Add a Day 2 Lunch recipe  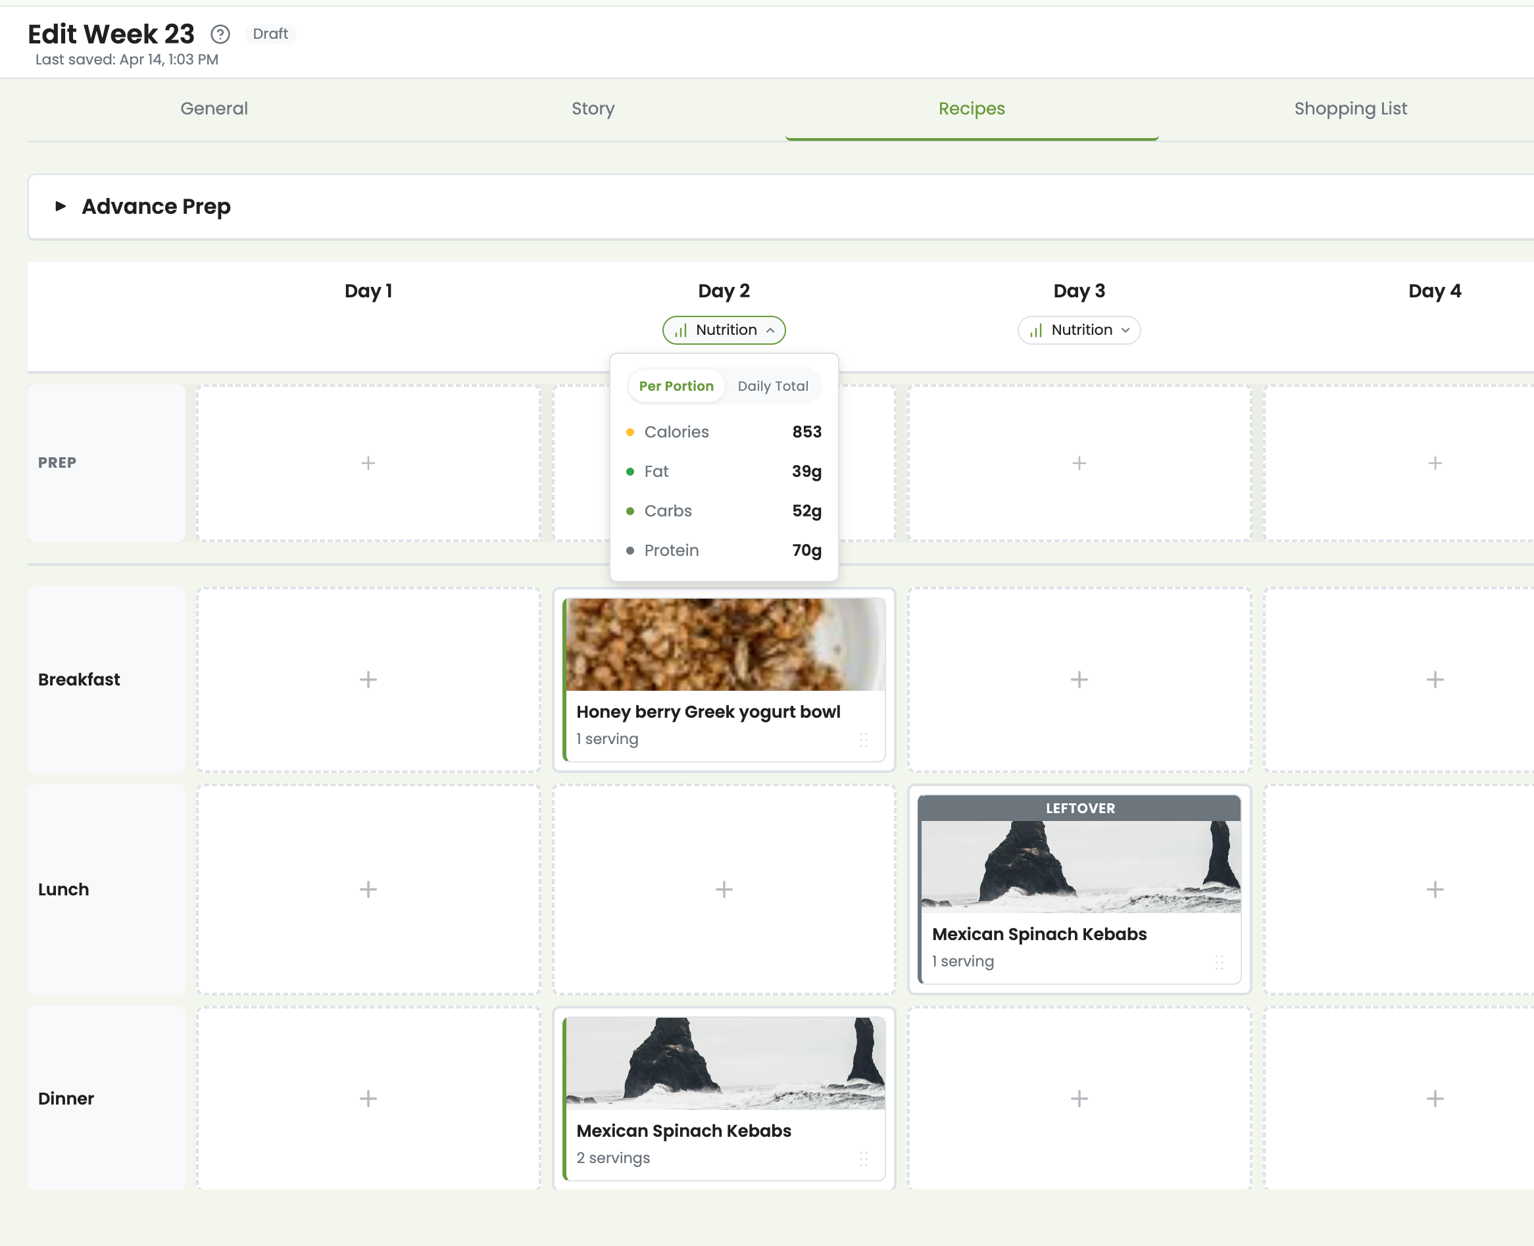tap(724, 889)
